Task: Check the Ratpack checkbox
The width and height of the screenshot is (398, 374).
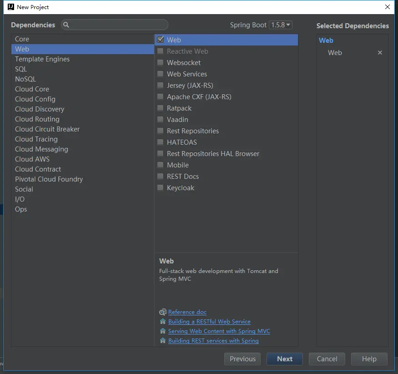Action: click(161, 108)
